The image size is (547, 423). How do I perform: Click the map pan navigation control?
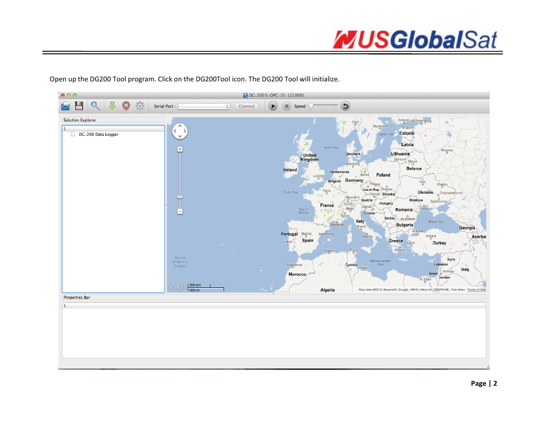click(180, 131)
